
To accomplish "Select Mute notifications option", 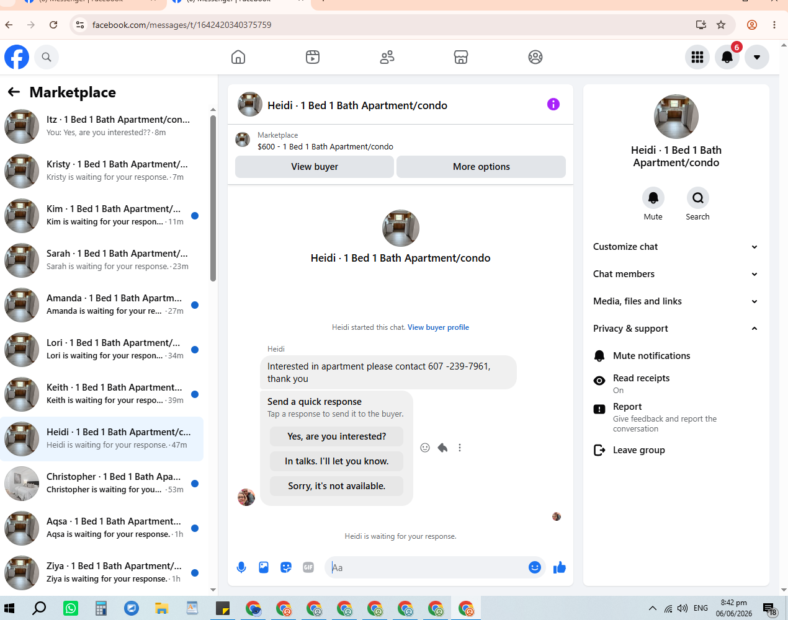I will pyautogui.click(x=676, y=356).
